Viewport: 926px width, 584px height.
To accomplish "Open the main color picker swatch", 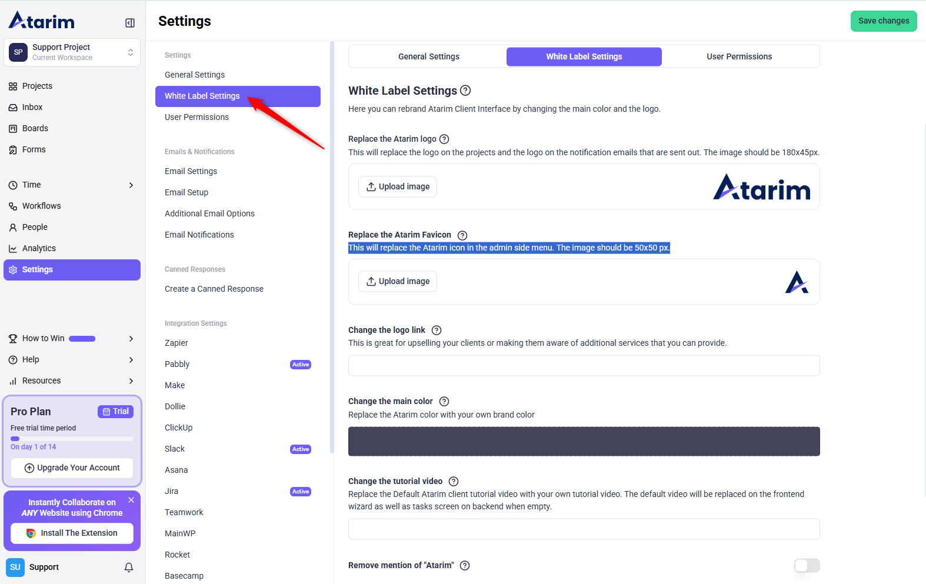I will point(584,441).
